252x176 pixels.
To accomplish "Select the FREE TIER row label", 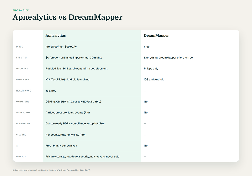I will pos(22,58).
